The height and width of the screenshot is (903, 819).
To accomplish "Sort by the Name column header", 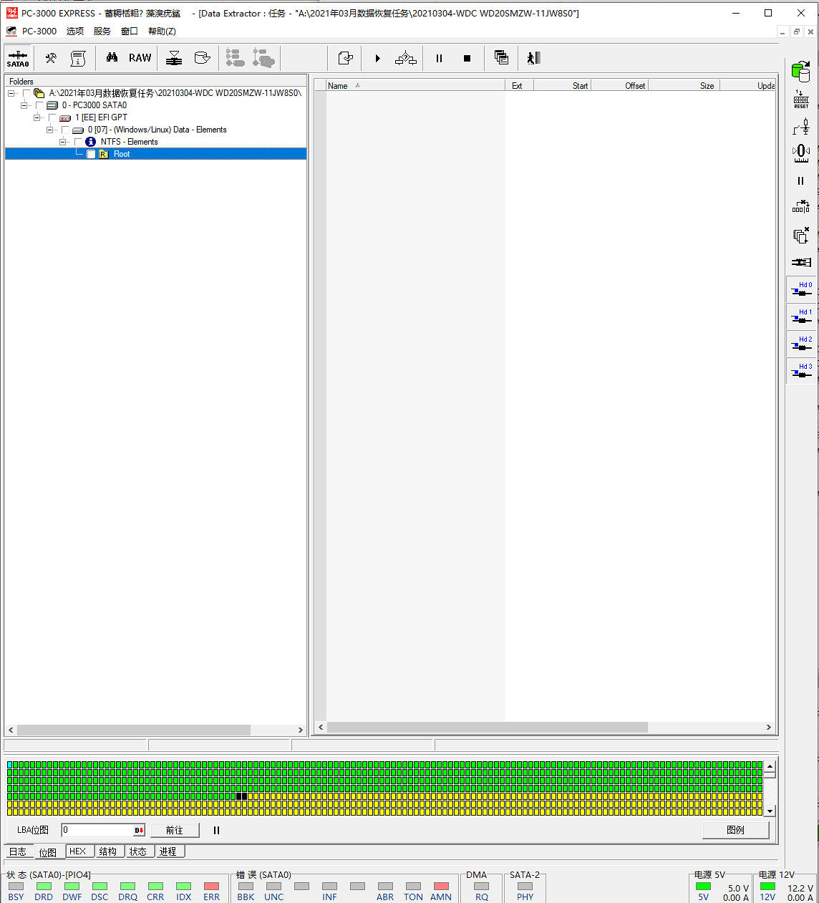I will click(415, 86).
